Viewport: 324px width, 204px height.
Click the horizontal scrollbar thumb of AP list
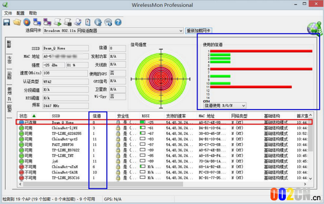[103, 184]
